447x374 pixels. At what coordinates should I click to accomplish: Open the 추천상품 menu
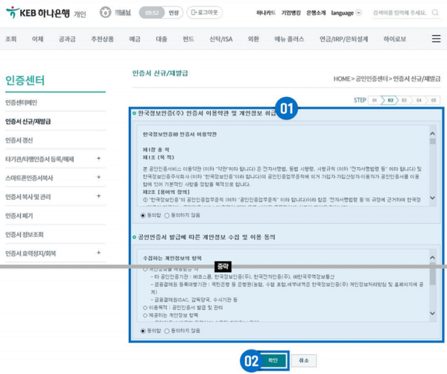tap(103, 39)
